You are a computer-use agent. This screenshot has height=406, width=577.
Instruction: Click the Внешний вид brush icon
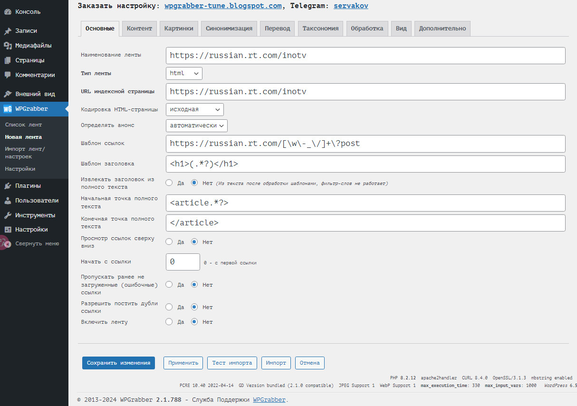click(x=8, y=94)
